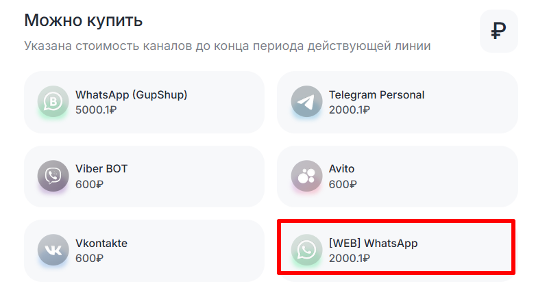Image resolution: width=536 pixels, height=286 pixels.
Task: Select the WhatsApp (GupShup) label text
Action: click(x=131, y=94)
